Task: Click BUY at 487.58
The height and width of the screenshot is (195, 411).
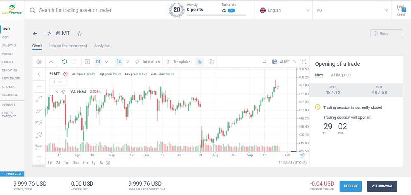Action: pyautogui.click(x=379, y=90)
